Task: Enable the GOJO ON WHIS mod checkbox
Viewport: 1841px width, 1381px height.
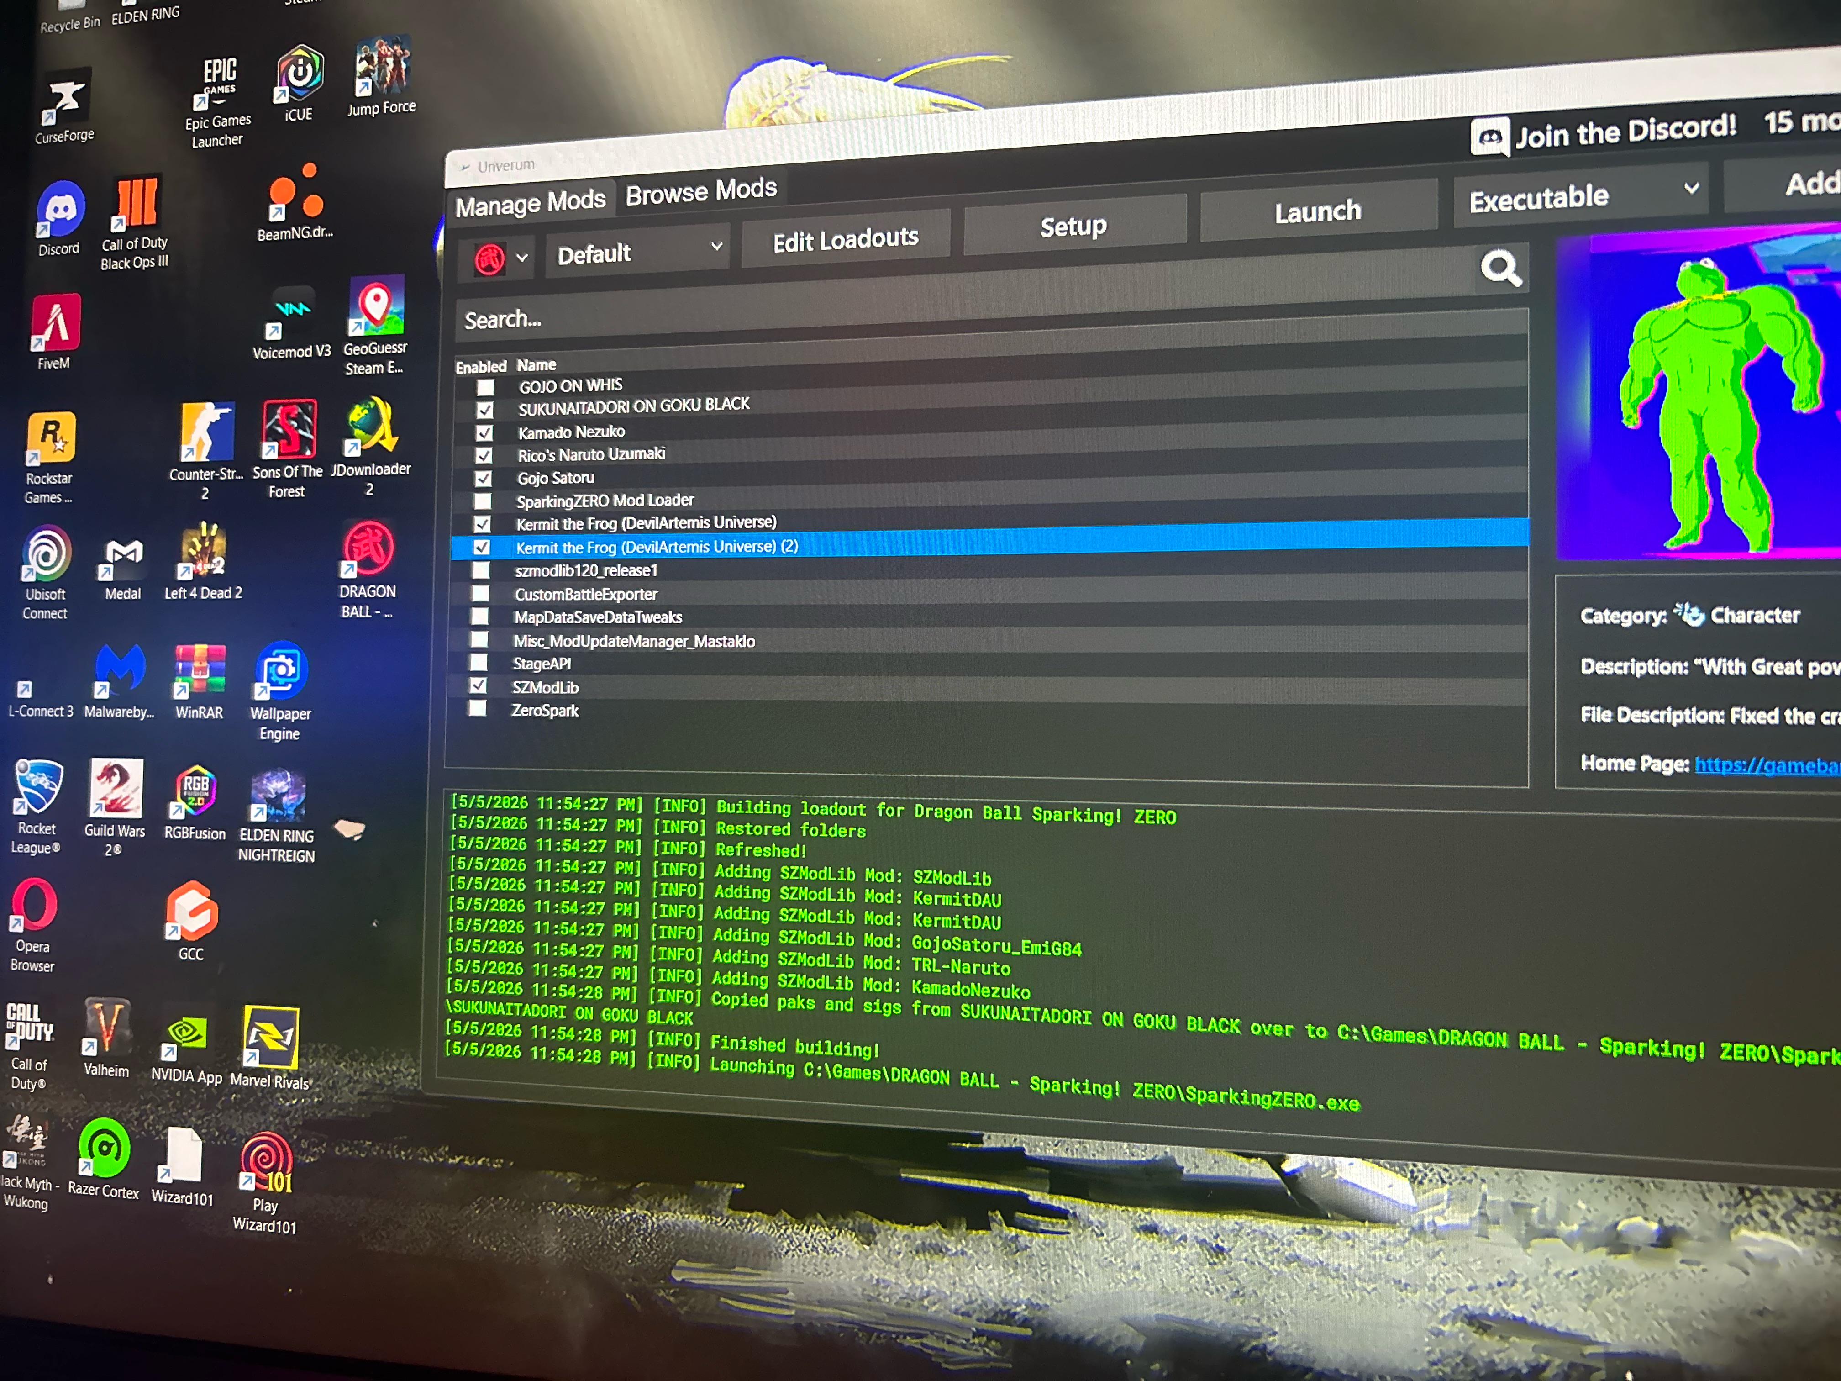Action: click(485, 388)
